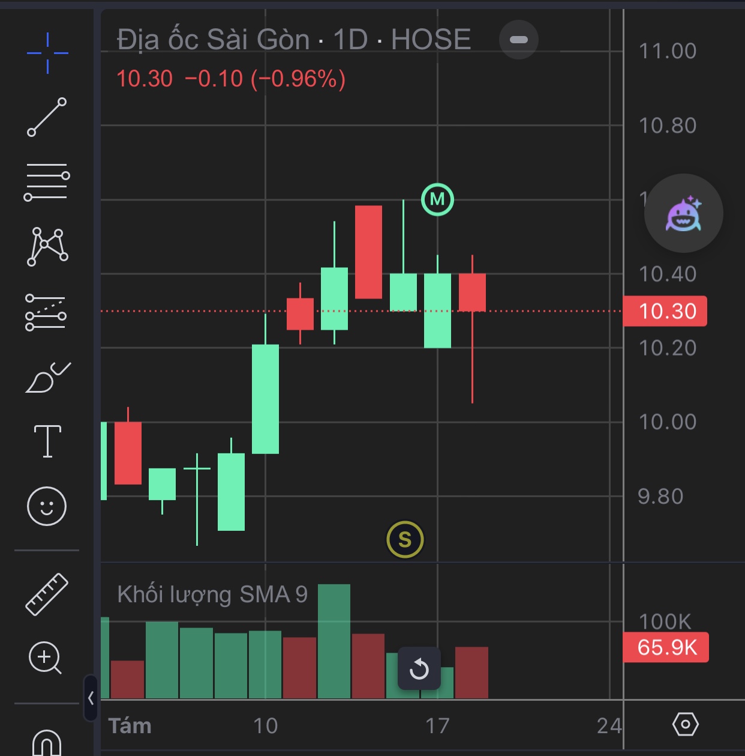Click the 10.20 price axis label
The height and width of the screenshot is (756, 745).
pos(668,348)
